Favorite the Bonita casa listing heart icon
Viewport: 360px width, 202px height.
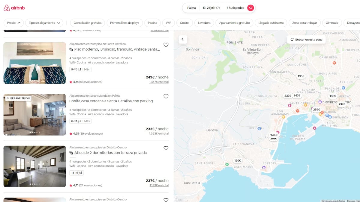(166, 96)
